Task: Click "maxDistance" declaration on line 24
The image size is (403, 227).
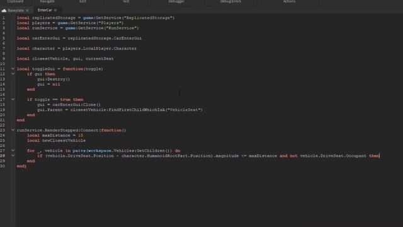Action: pos(56,136)
